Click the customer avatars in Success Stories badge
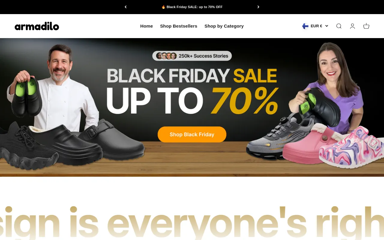The width and height of the screenshot is (384, 240). [x=166, y=56]
